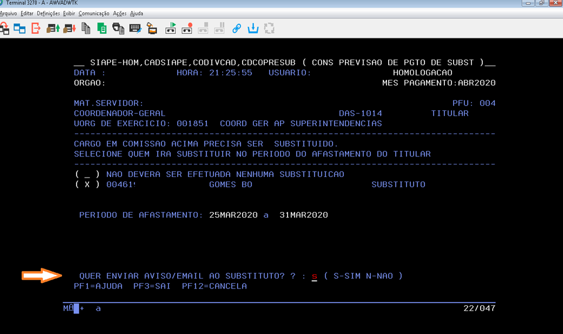
Task: Click the blue chain link icon
Action: (237, 28)
